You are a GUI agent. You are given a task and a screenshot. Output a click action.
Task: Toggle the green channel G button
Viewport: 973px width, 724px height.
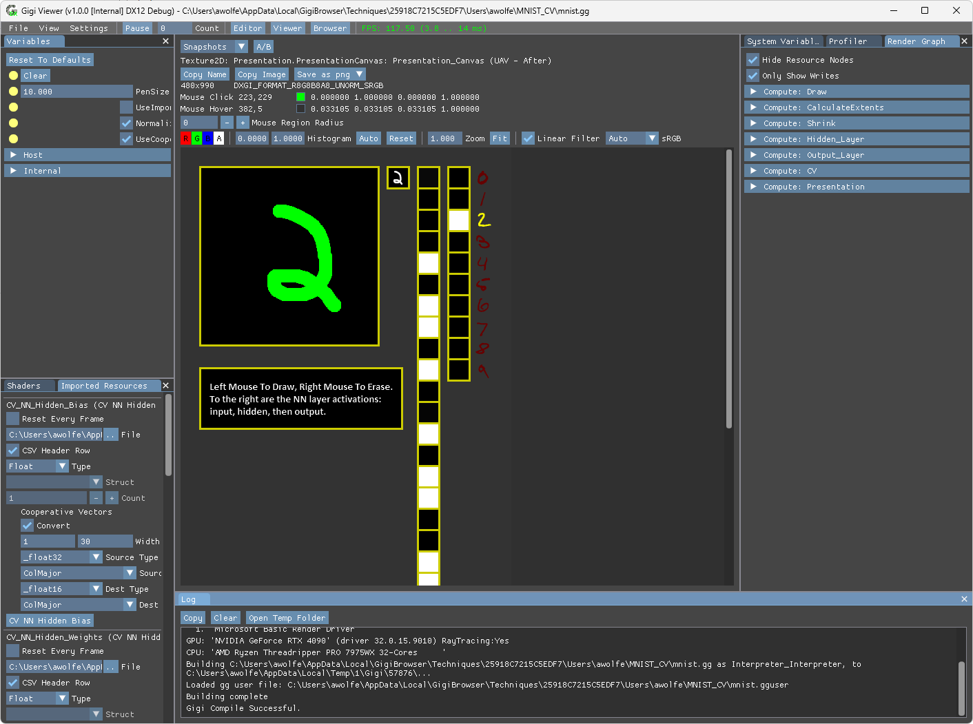click(x=196, y=138)
